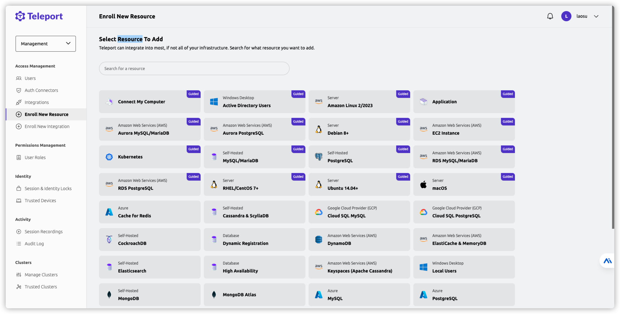Click the Windows icon on Local Users

point(423,267)
